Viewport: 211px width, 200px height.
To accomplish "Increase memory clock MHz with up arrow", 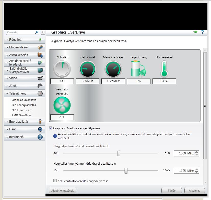I will click(197, 170).
